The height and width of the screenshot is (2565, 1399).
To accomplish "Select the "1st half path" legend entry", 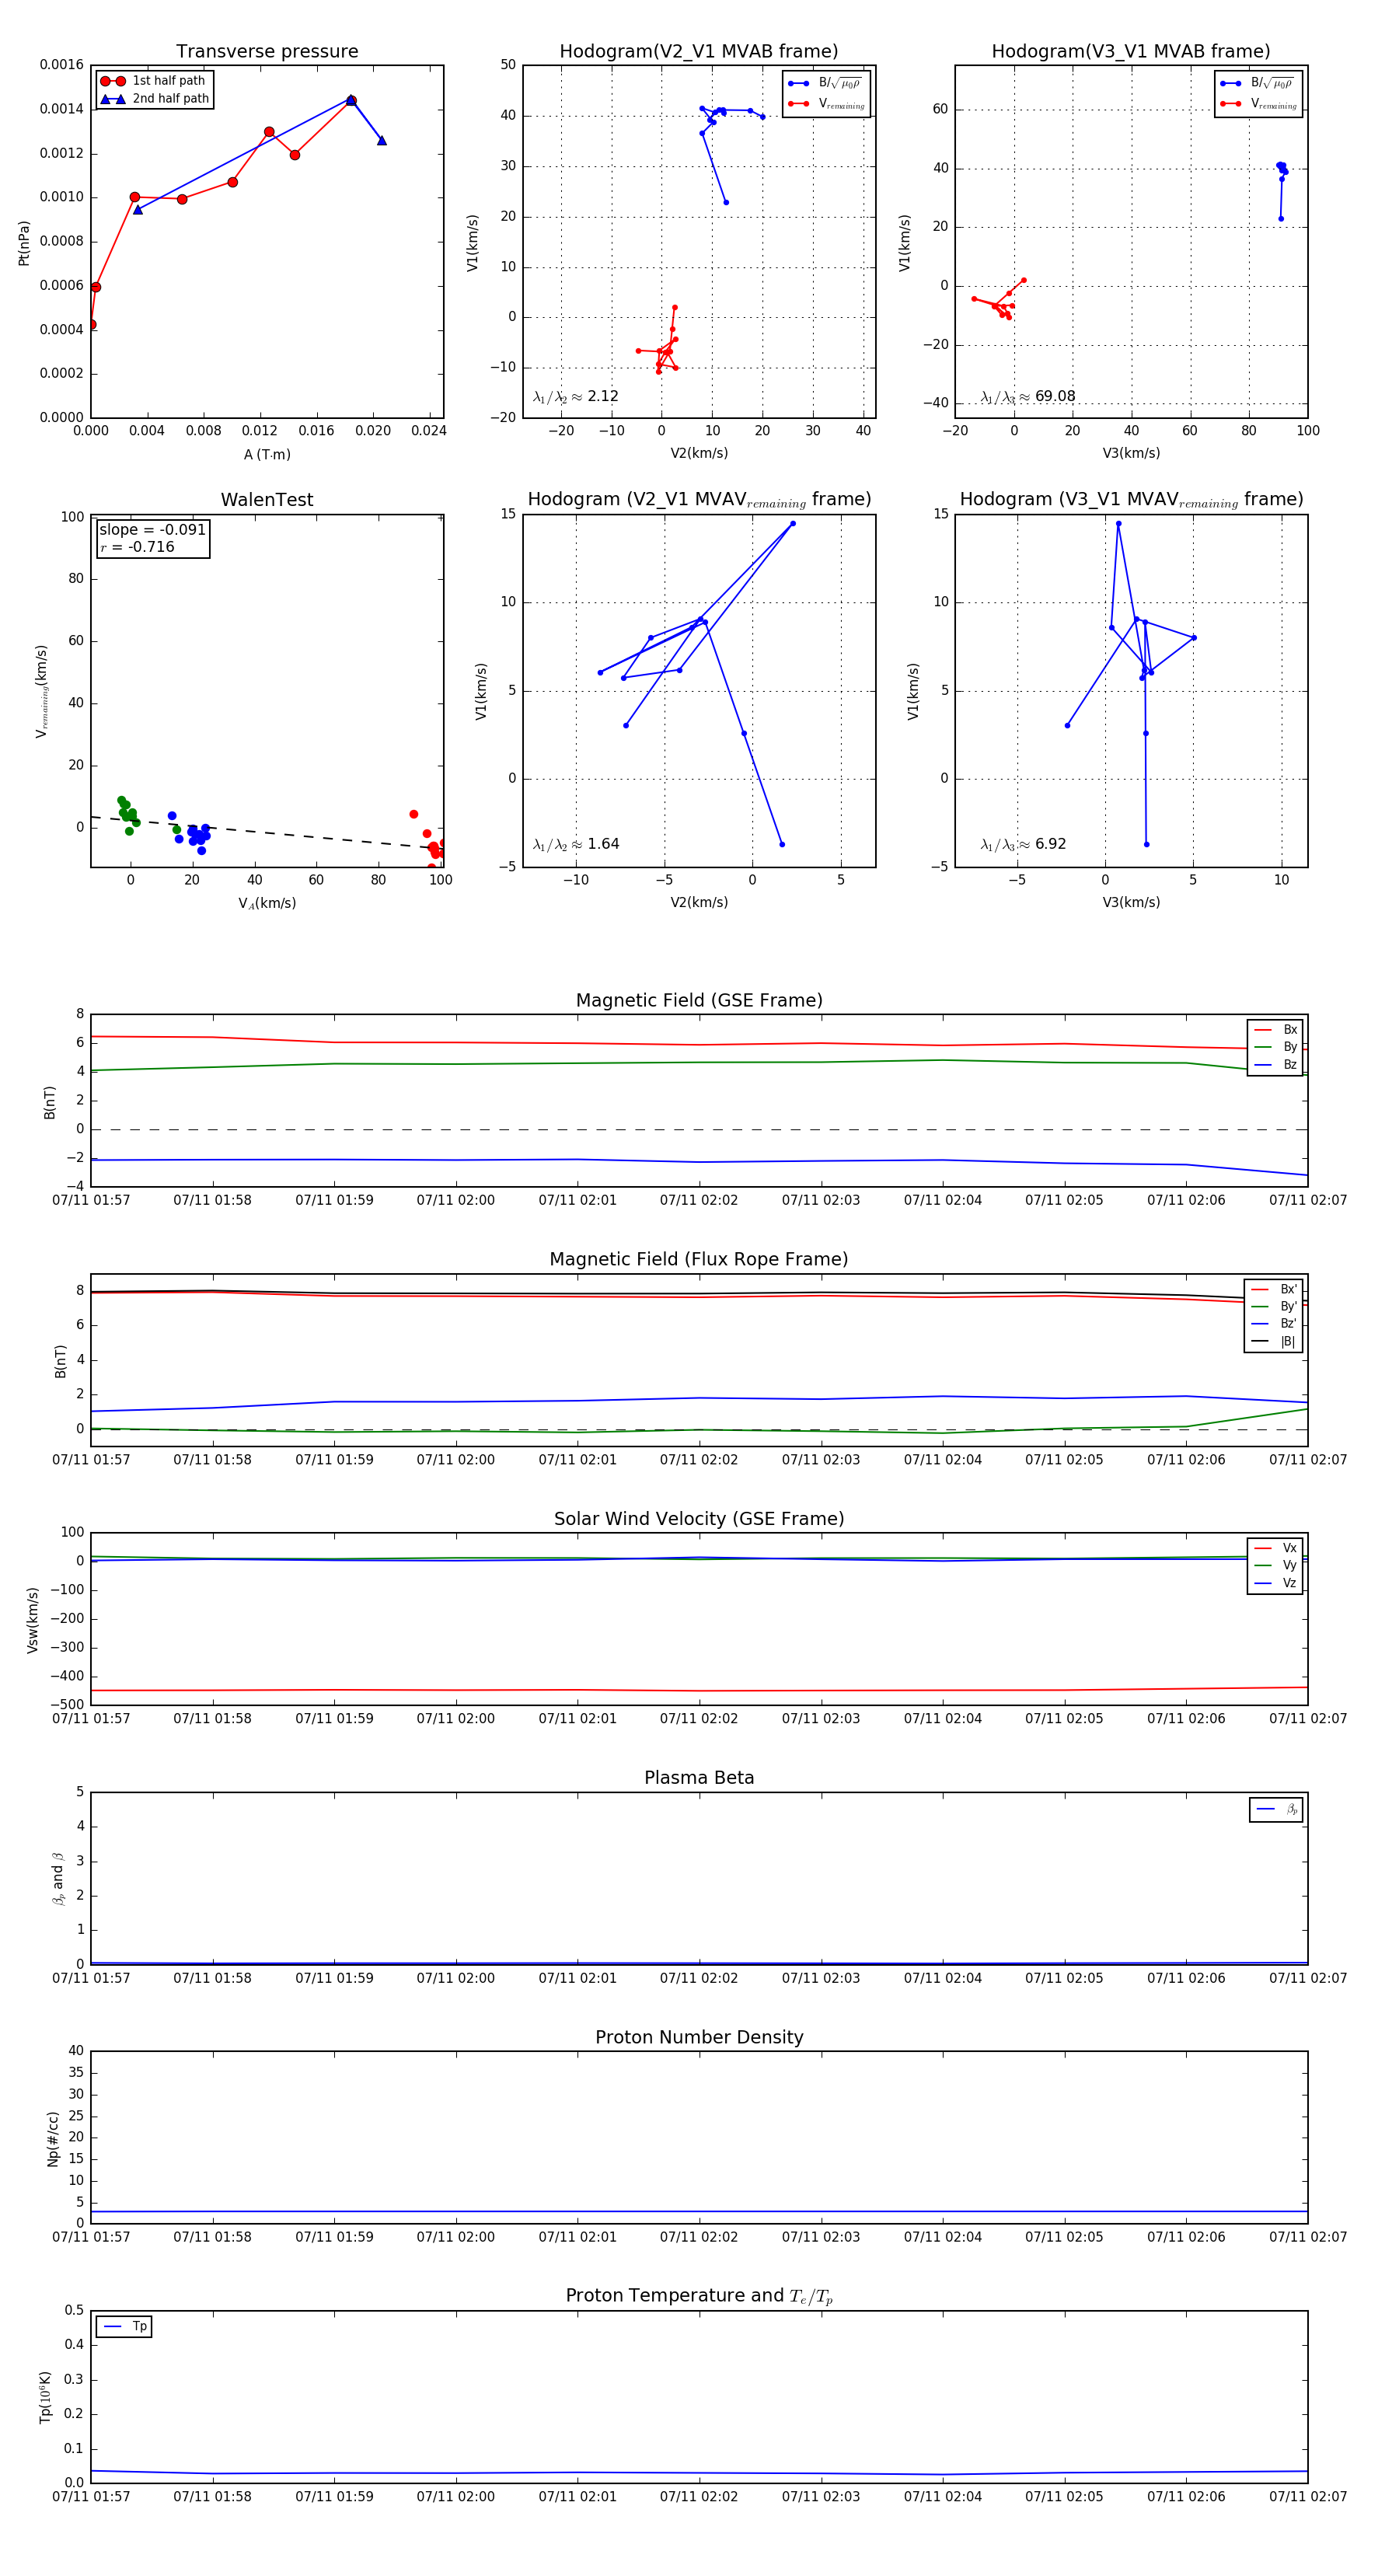I will point(155,81).
